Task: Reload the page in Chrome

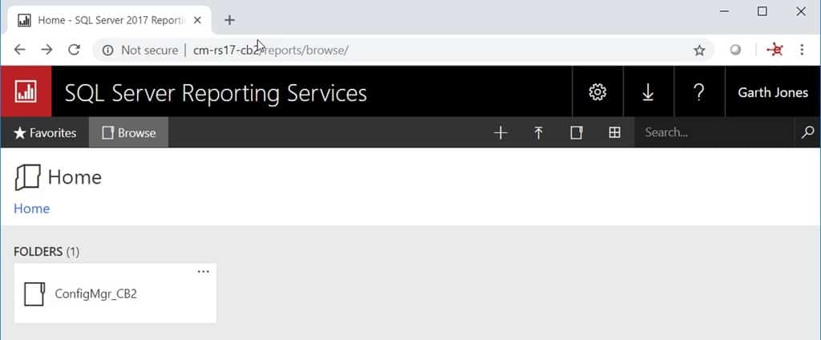Action: tap(74, 50)
